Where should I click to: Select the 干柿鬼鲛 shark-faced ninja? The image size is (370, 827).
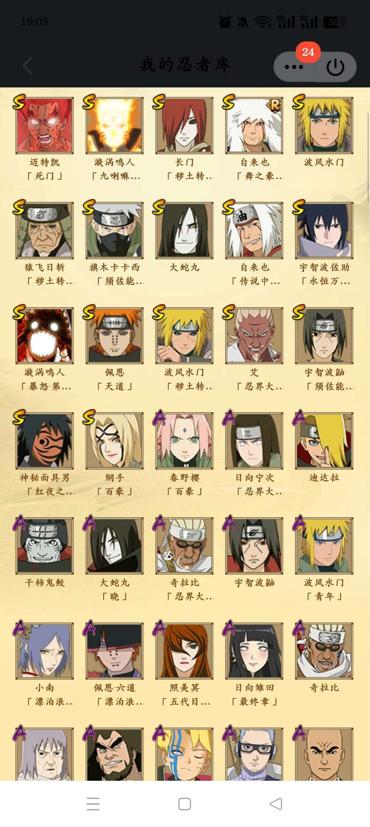pyautogui.click(x=45, y=546)
